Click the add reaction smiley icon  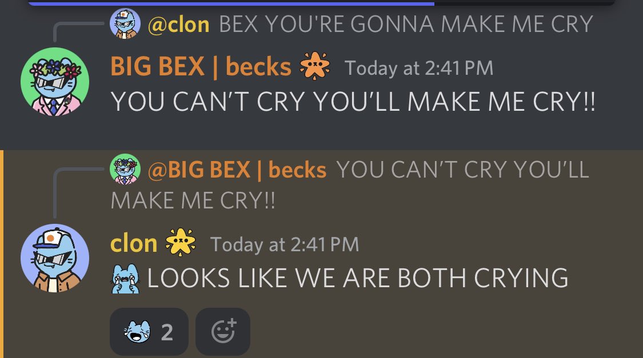click(223, 331)
